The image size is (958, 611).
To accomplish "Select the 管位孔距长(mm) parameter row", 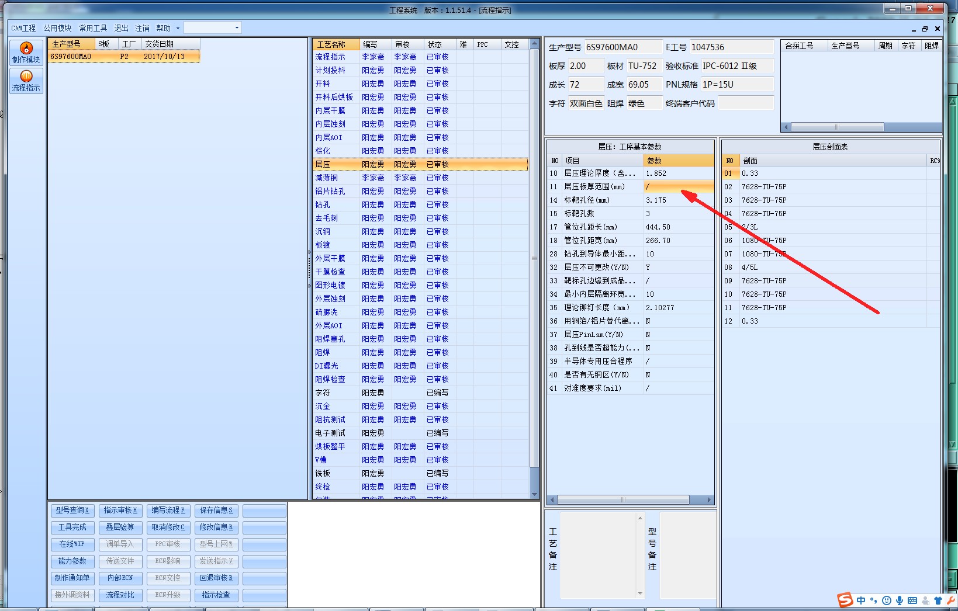I will [x=630, y=227].
